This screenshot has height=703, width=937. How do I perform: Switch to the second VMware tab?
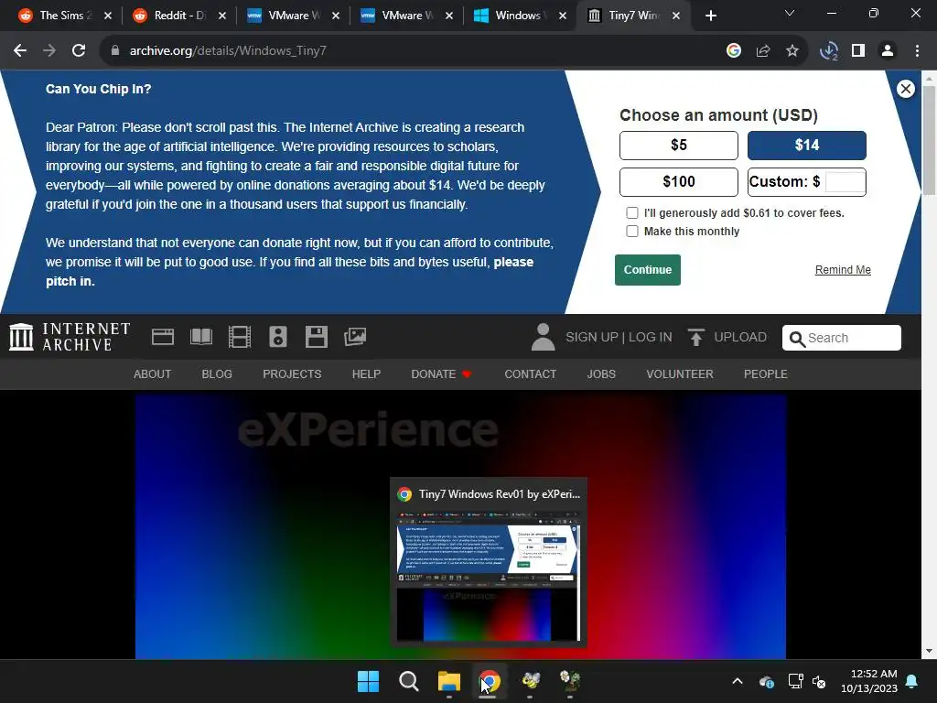(407, 16)
